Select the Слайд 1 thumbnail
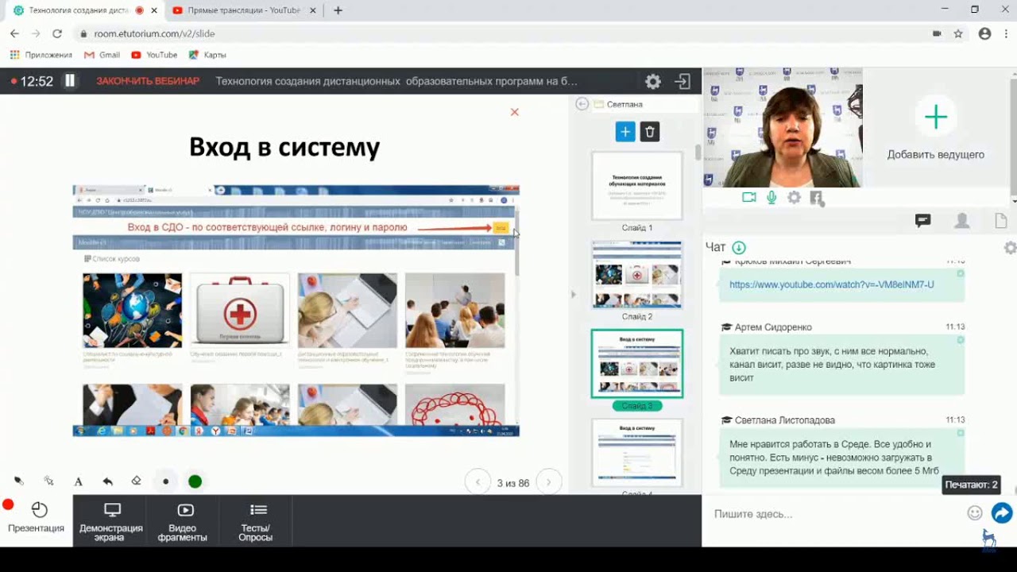This screenshot has height=572, width=1017. pyautogui.click(x=637, y=186)
